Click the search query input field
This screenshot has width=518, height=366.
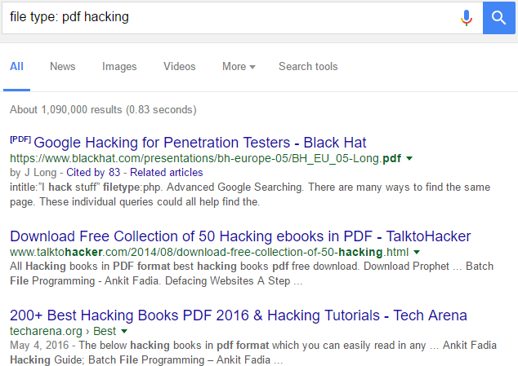click(x=229, y=16)
